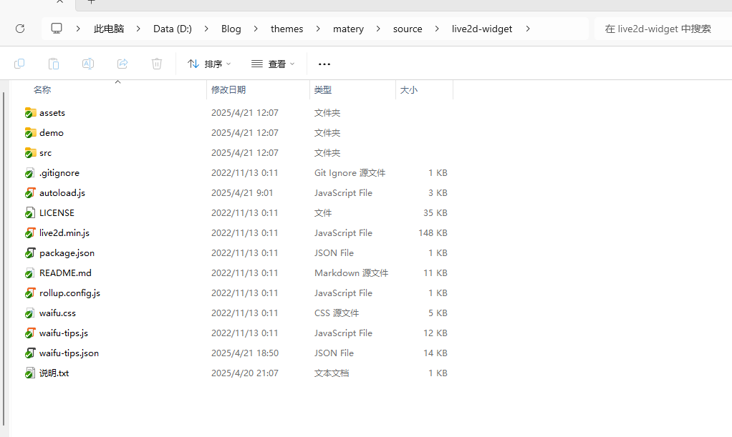This screenshot has width=732, height=437.
Task: Open the 排序 sort dropdown
Action: coord(209,64)
